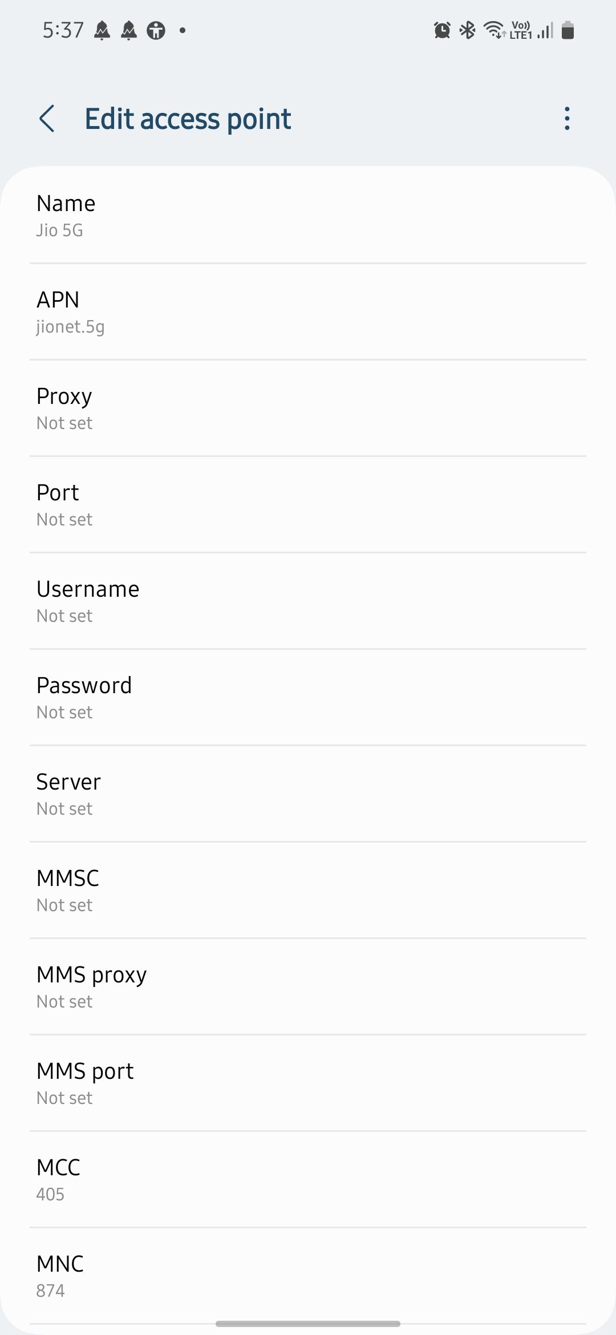This screenshot has width=616, height=1335.
Task: Edit the MCC value 405
Action: pyautogui.click(x=308, y=1180)
